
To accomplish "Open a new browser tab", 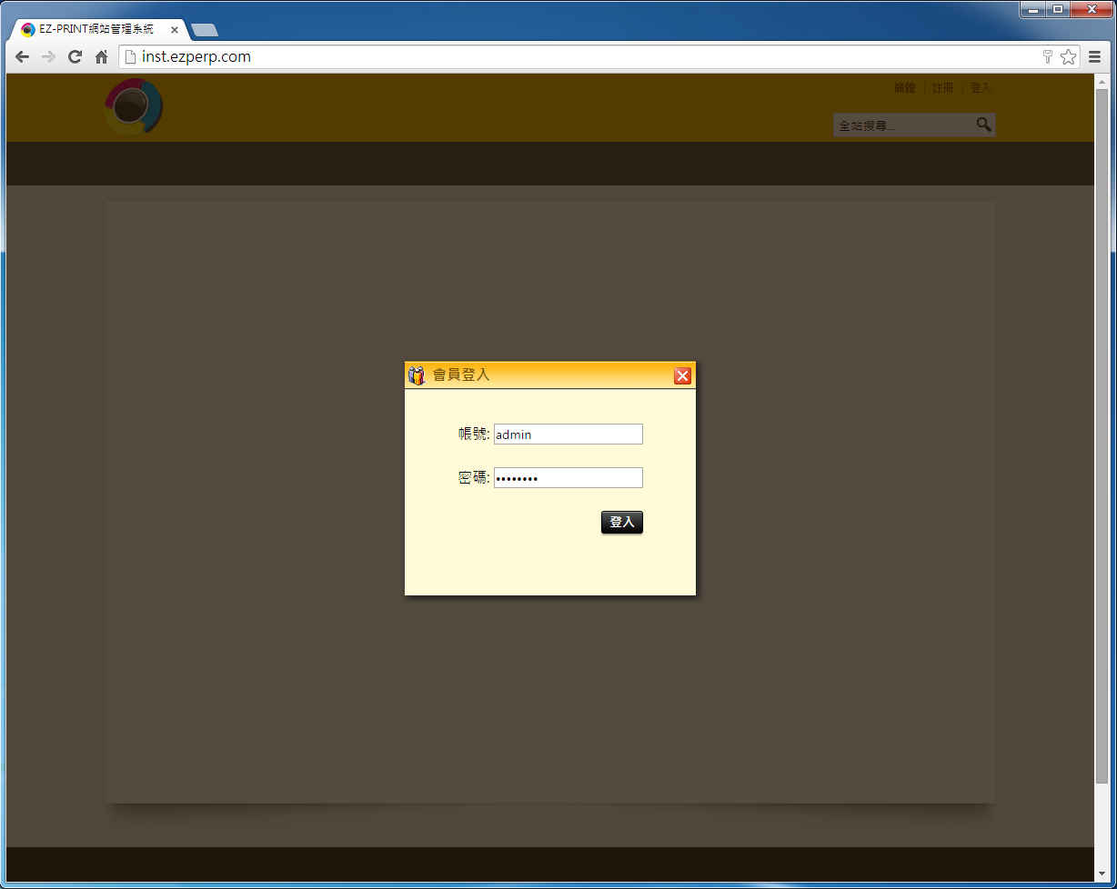I will coord(205,30).
